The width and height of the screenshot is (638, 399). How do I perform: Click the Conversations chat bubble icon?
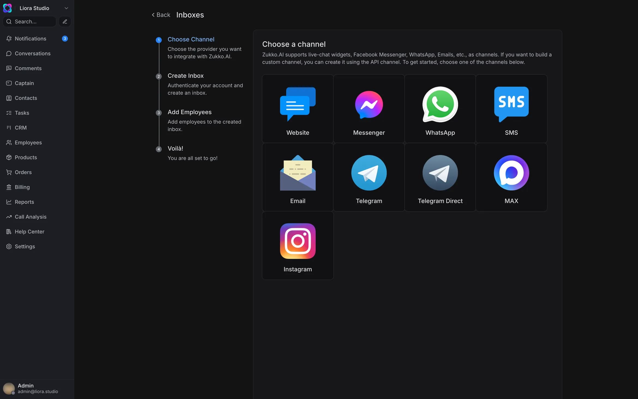9,53
